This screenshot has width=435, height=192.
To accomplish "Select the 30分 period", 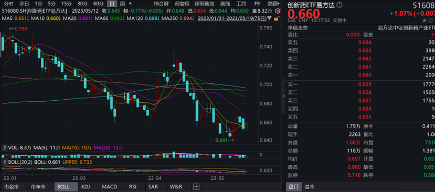I will point(82,4).
